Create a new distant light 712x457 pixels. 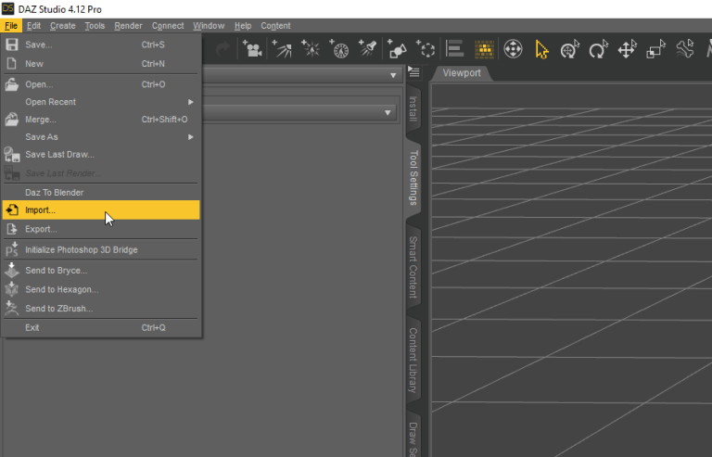tap(282, 48)
